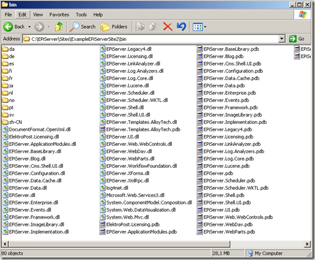Select EPiServer.Web.WebControls.pdb file name

point(238,217)
